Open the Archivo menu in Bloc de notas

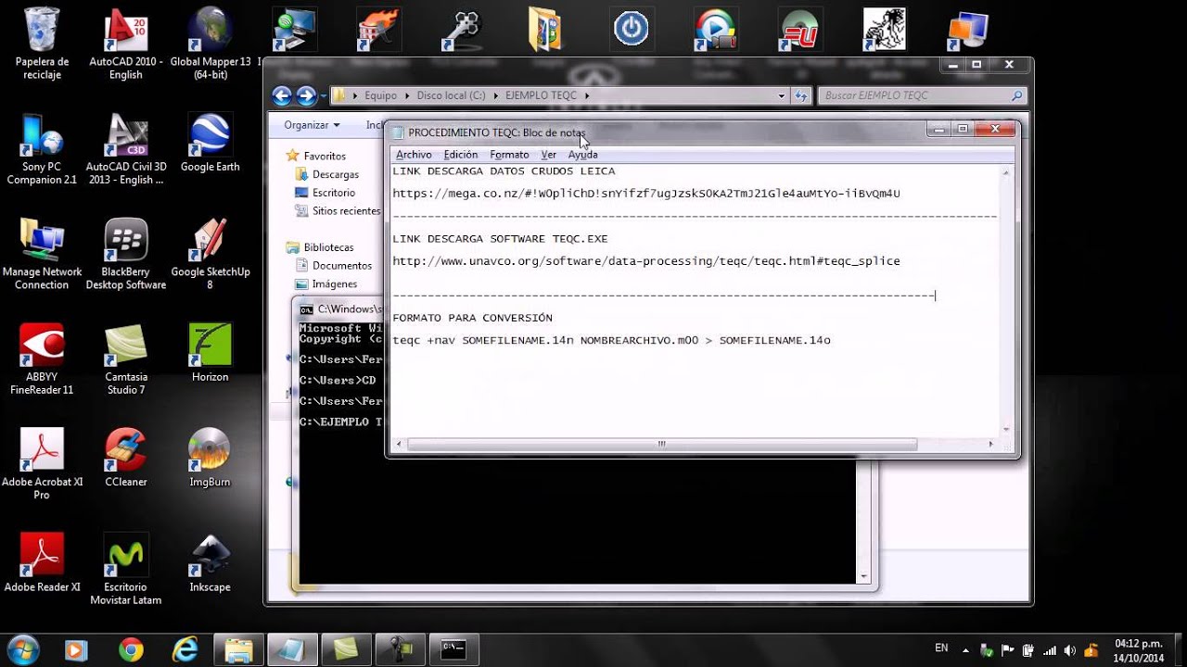click(414, 155)
